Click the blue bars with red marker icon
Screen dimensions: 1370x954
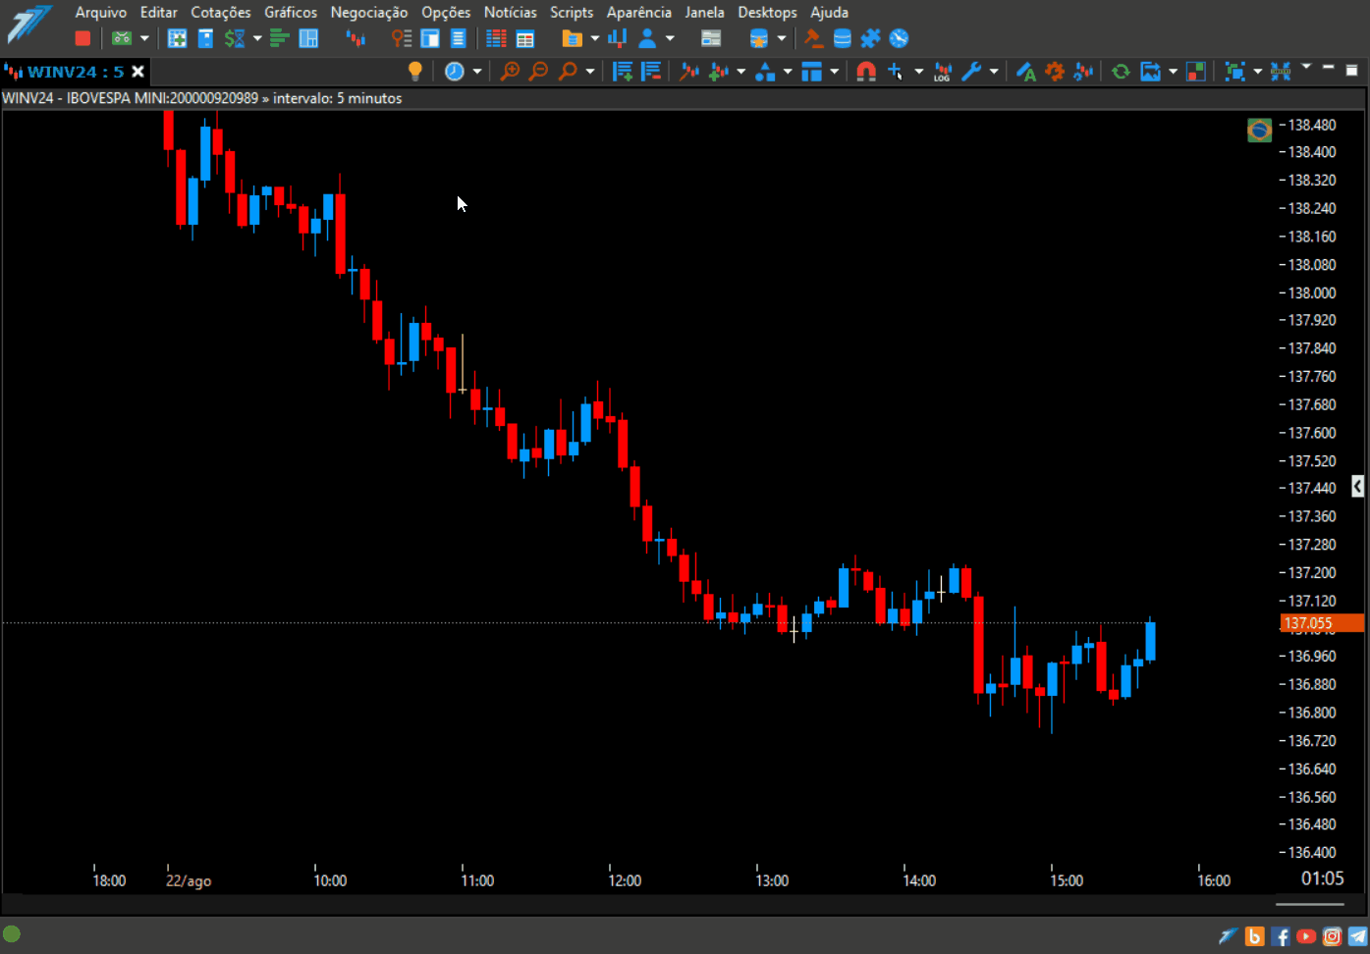[618, 38]
